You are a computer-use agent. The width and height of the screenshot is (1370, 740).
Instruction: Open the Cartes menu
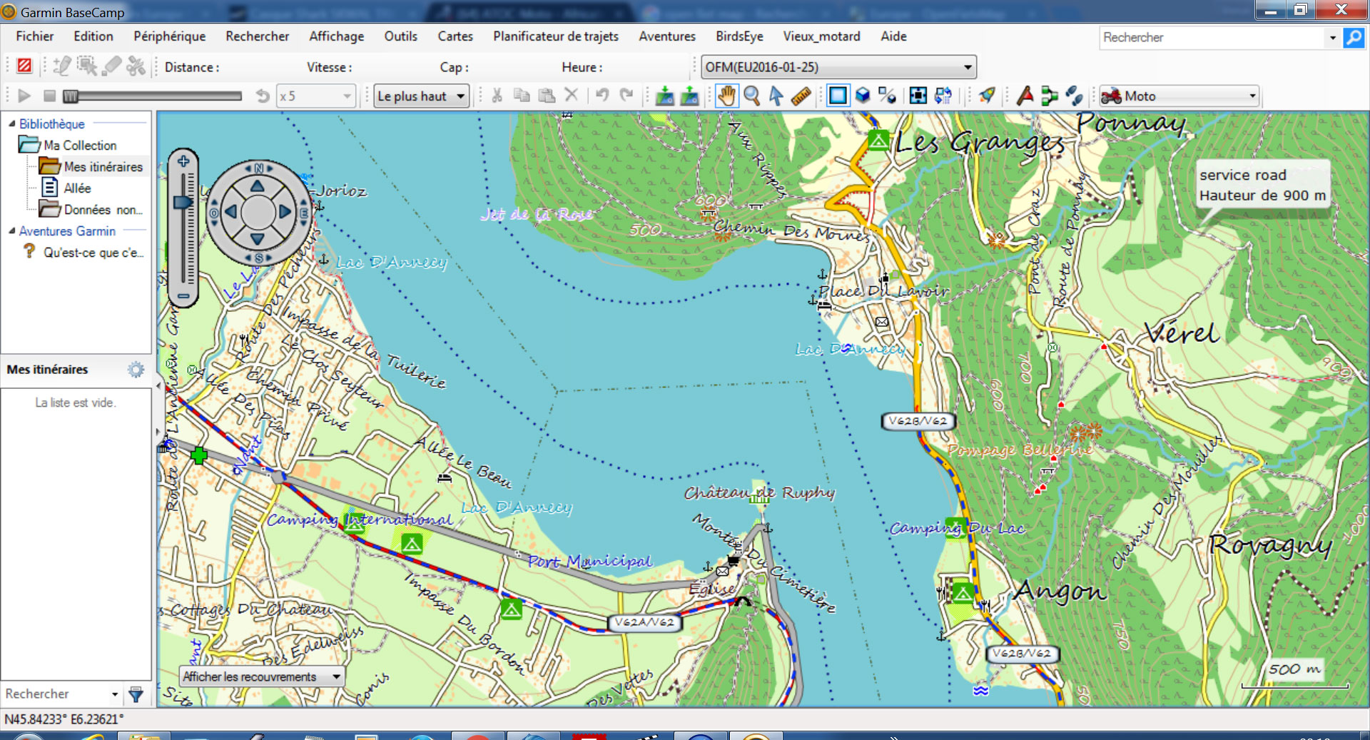[x=455, y=36]
